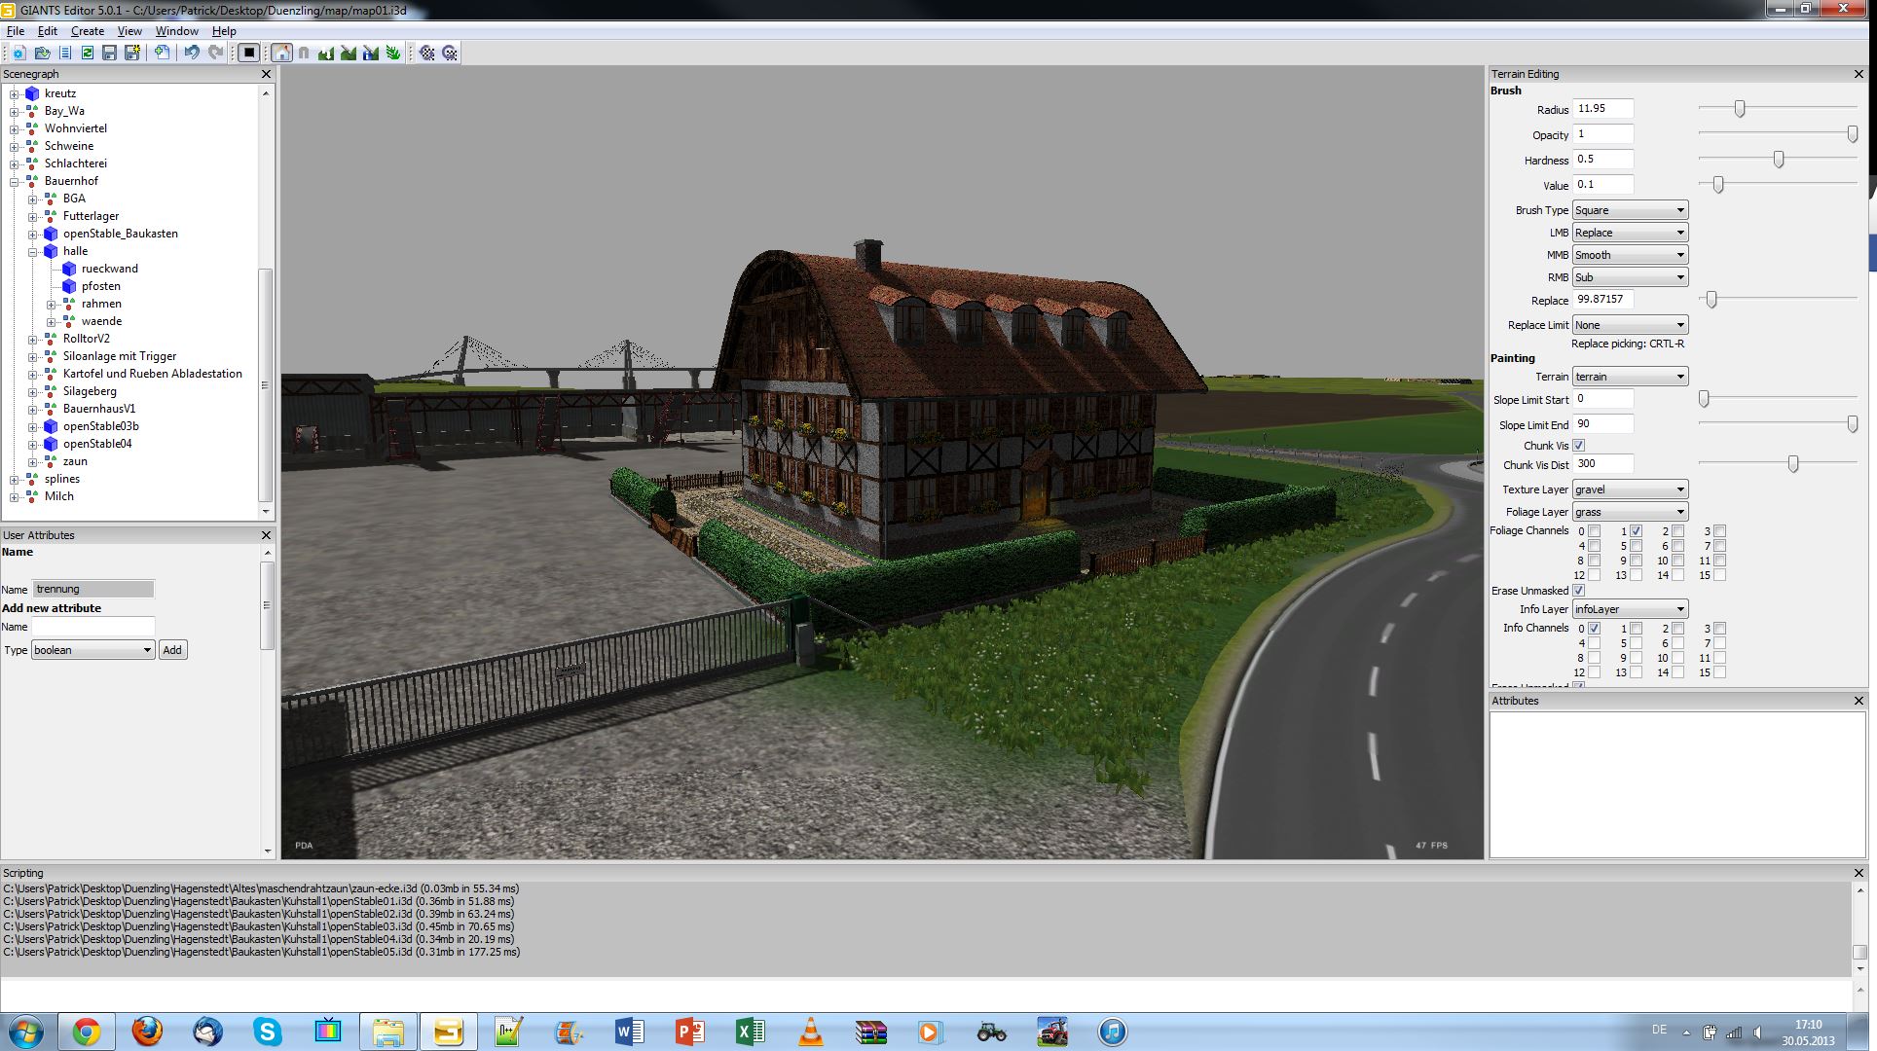Open the LMB mode dropdown

[1630, 233]
